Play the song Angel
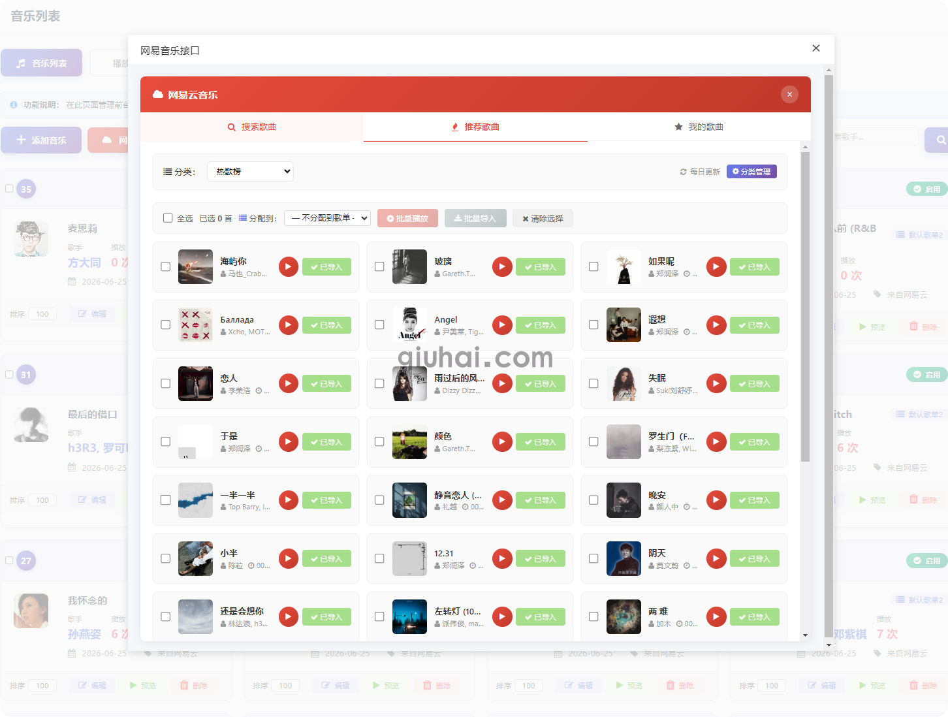948x717 pixels. [x=502, y=325]
